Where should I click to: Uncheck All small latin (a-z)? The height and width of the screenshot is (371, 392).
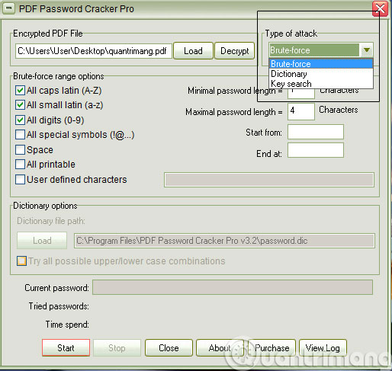point(20,105)
